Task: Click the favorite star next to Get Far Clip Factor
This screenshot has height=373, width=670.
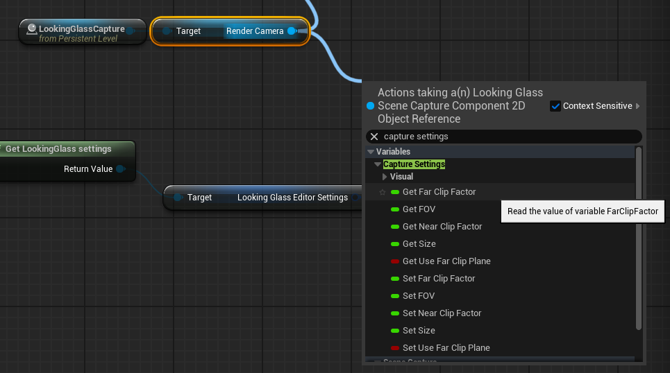Action: pos(383,192)
